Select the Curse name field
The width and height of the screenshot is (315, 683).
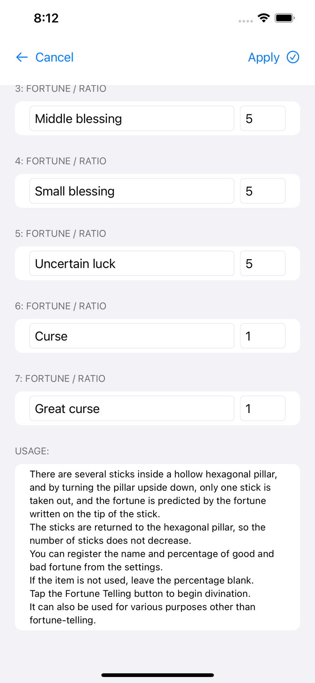131,336
